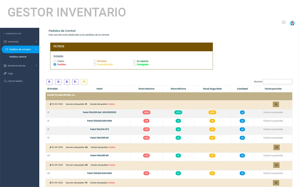
Task: Sort by Stock Seguridad column header
Action: (x=212, y=89)
